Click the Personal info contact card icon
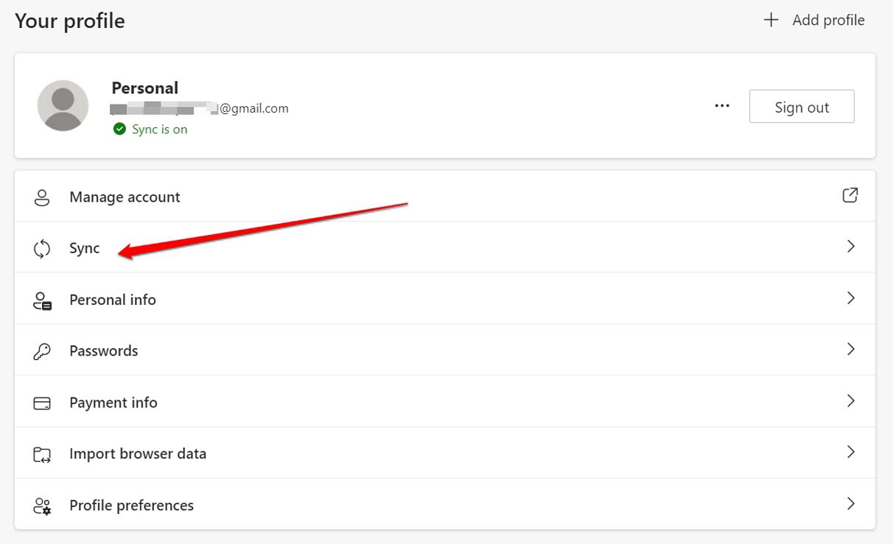 tap(42, 299)
